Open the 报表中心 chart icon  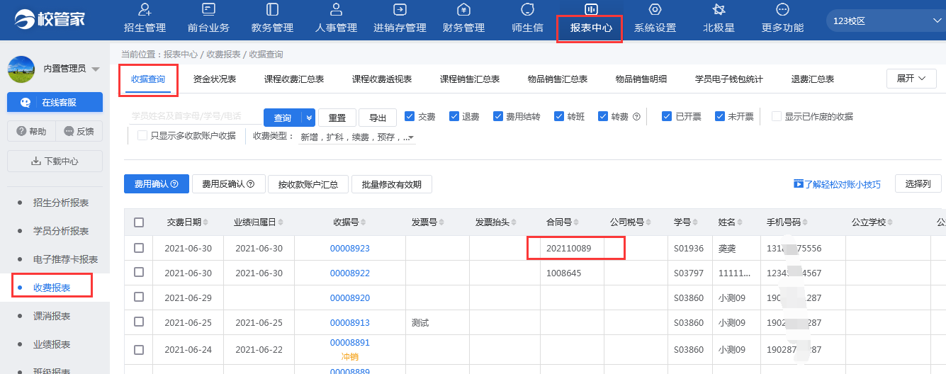pos(590,10)
